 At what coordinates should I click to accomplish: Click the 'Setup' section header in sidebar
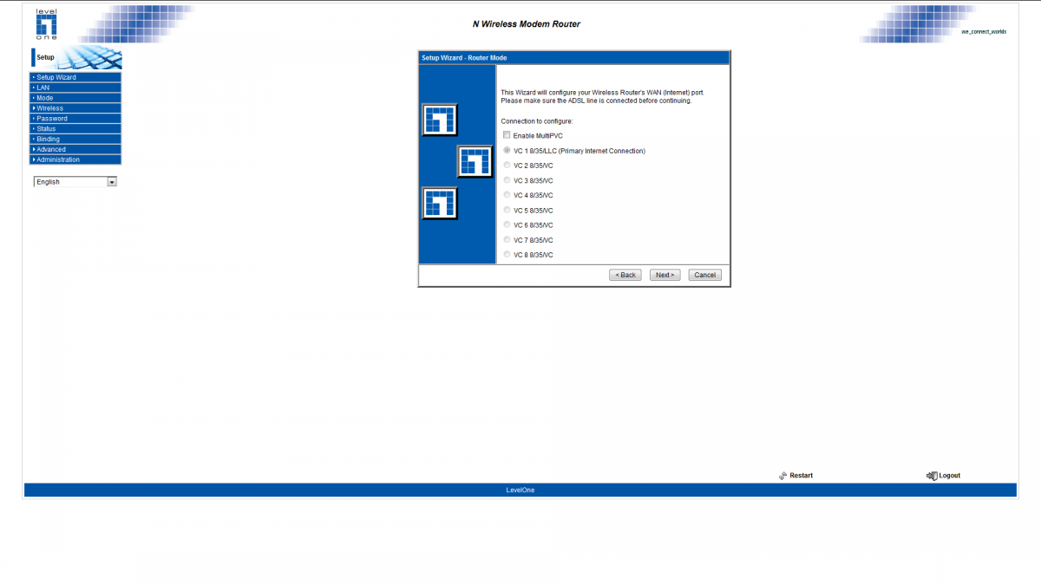tap(45, 58)
